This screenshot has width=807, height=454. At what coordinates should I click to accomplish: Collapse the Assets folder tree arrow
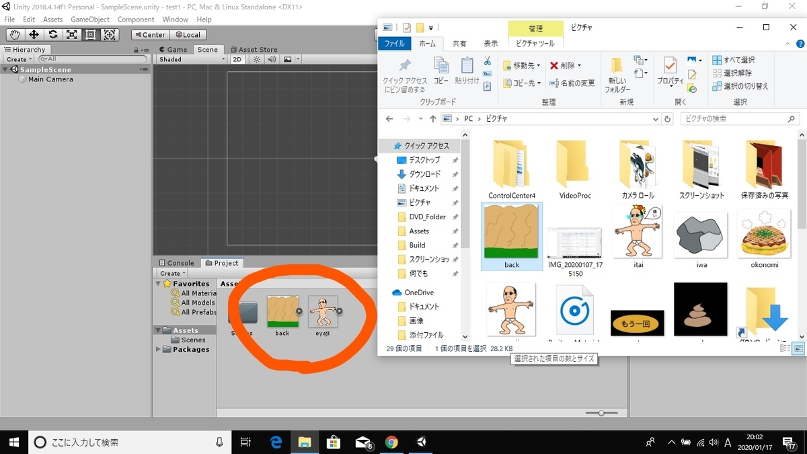point(159,330)
